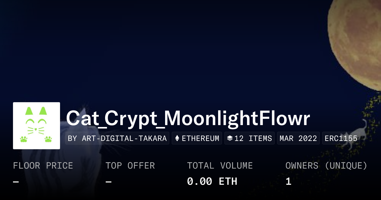Click the green cat face collection logo
The width and height of the screenshot is (381, 200).
point(37,126)
